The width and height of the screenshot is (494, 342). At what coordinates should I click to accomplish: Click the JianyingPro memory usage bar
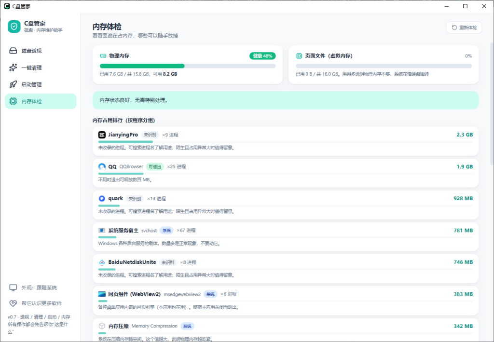(286, 142)
